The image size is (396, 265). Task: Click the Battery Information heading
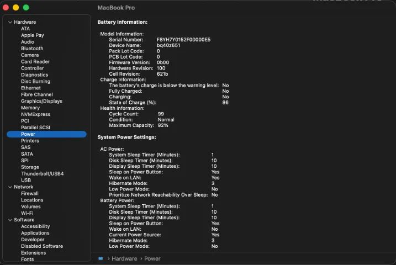[x=123, y=22]
